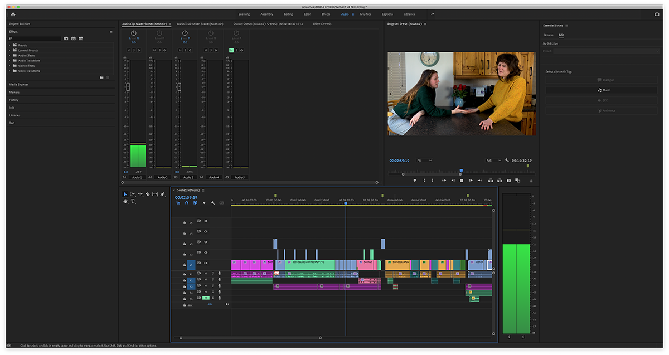Select the Razor tool
This screenshot has width=669, height=355.
pyautogui.click(x=148, y=194)
